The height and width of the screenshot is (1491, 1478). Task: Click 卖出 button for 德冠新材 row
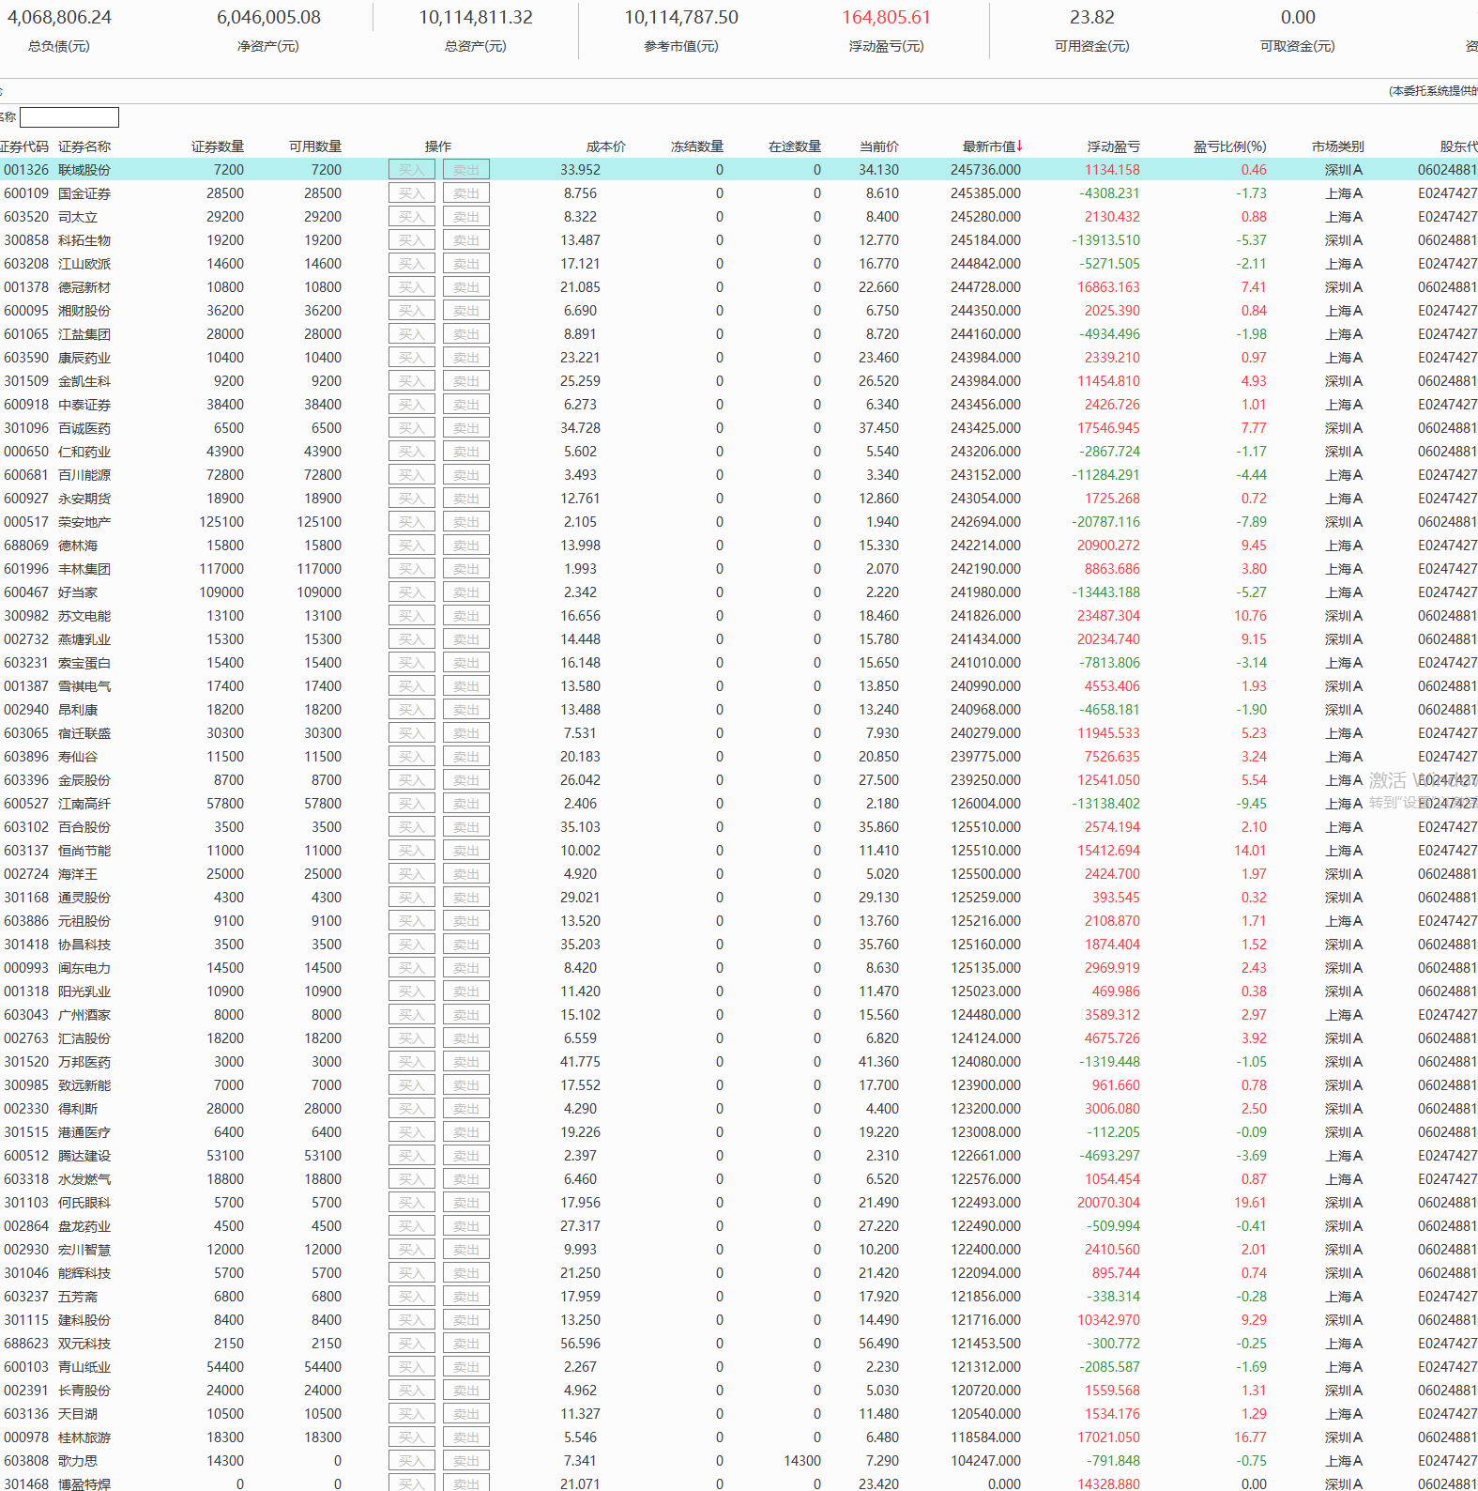[466, 287]
